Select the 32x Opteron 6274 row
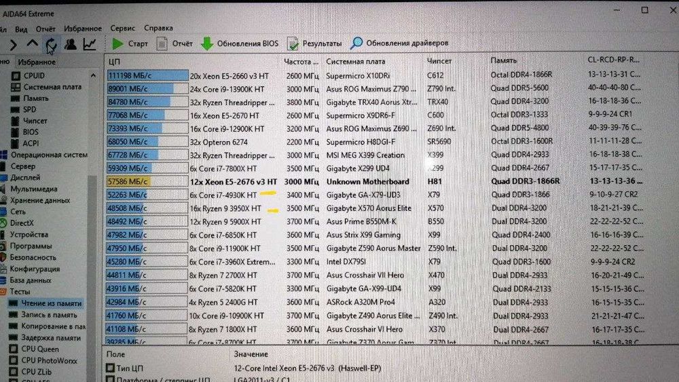The image size is (679, 382). [375, 142]
